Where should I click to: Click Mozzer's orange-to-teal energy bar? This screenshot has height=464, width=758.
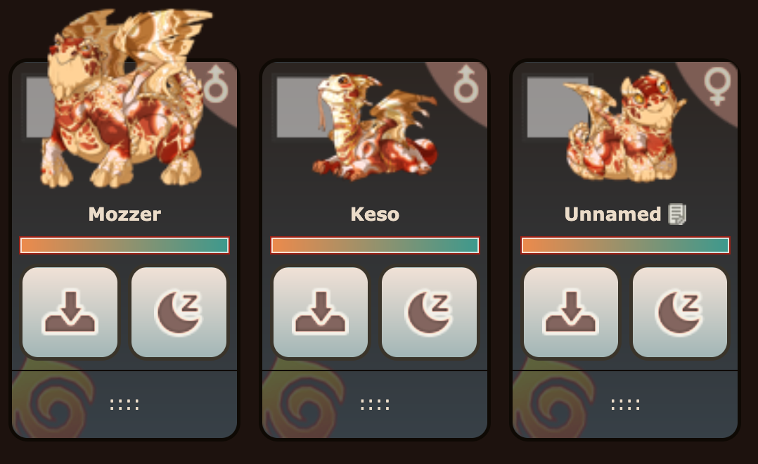[124, 245]
